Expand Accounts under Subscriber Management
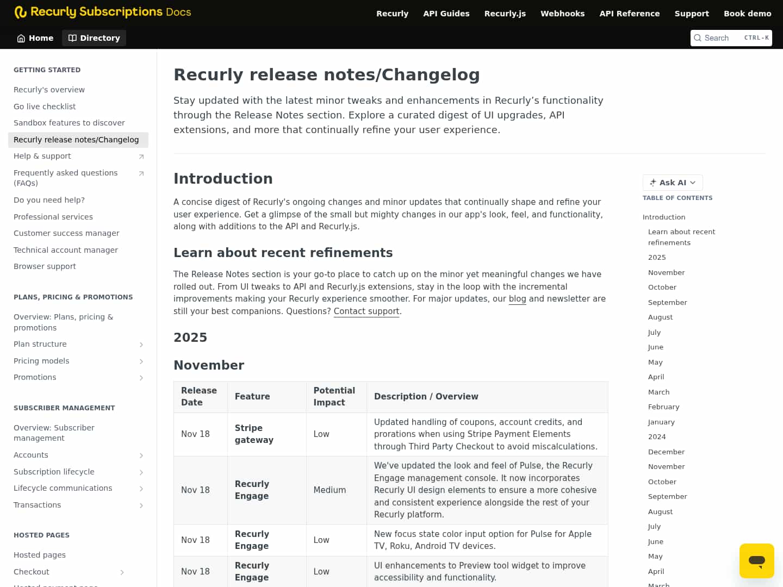783x587 pixels. tap(141, 455)
